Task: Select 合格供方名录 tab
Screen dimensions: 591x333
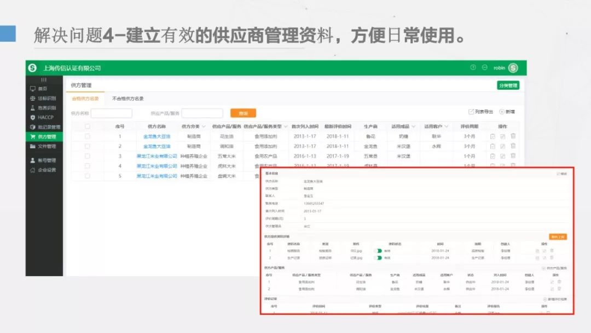Action: pyautogui.click(x=85, y=99)
